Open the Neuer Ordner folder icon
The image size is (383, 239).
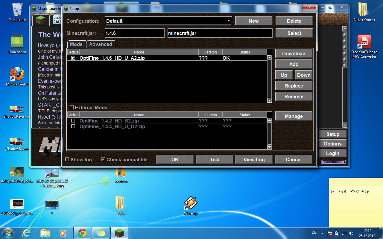coord(364,10)
